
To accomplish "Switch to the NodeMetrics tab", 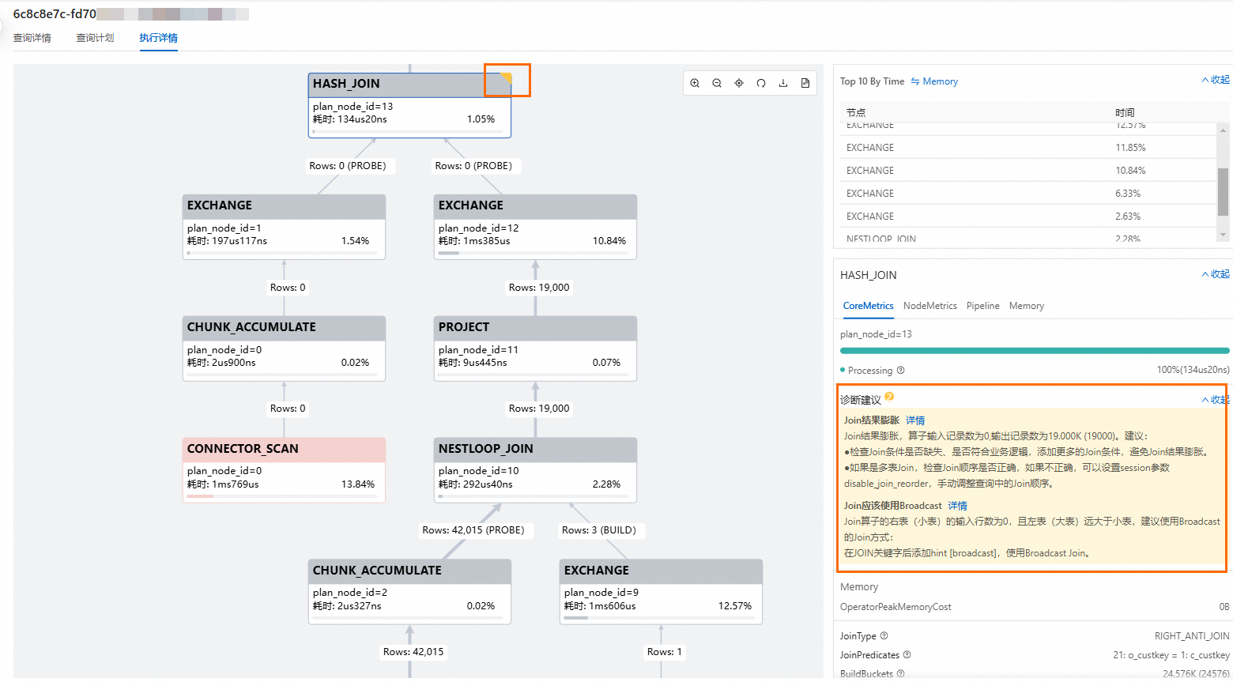I will 929,306.
